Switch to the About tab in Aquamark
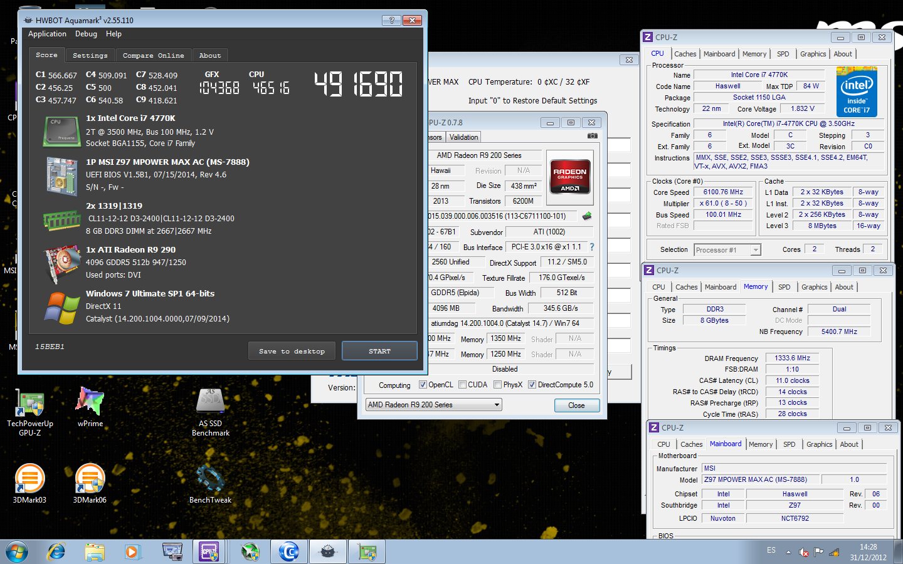 [x=210, y=55]
